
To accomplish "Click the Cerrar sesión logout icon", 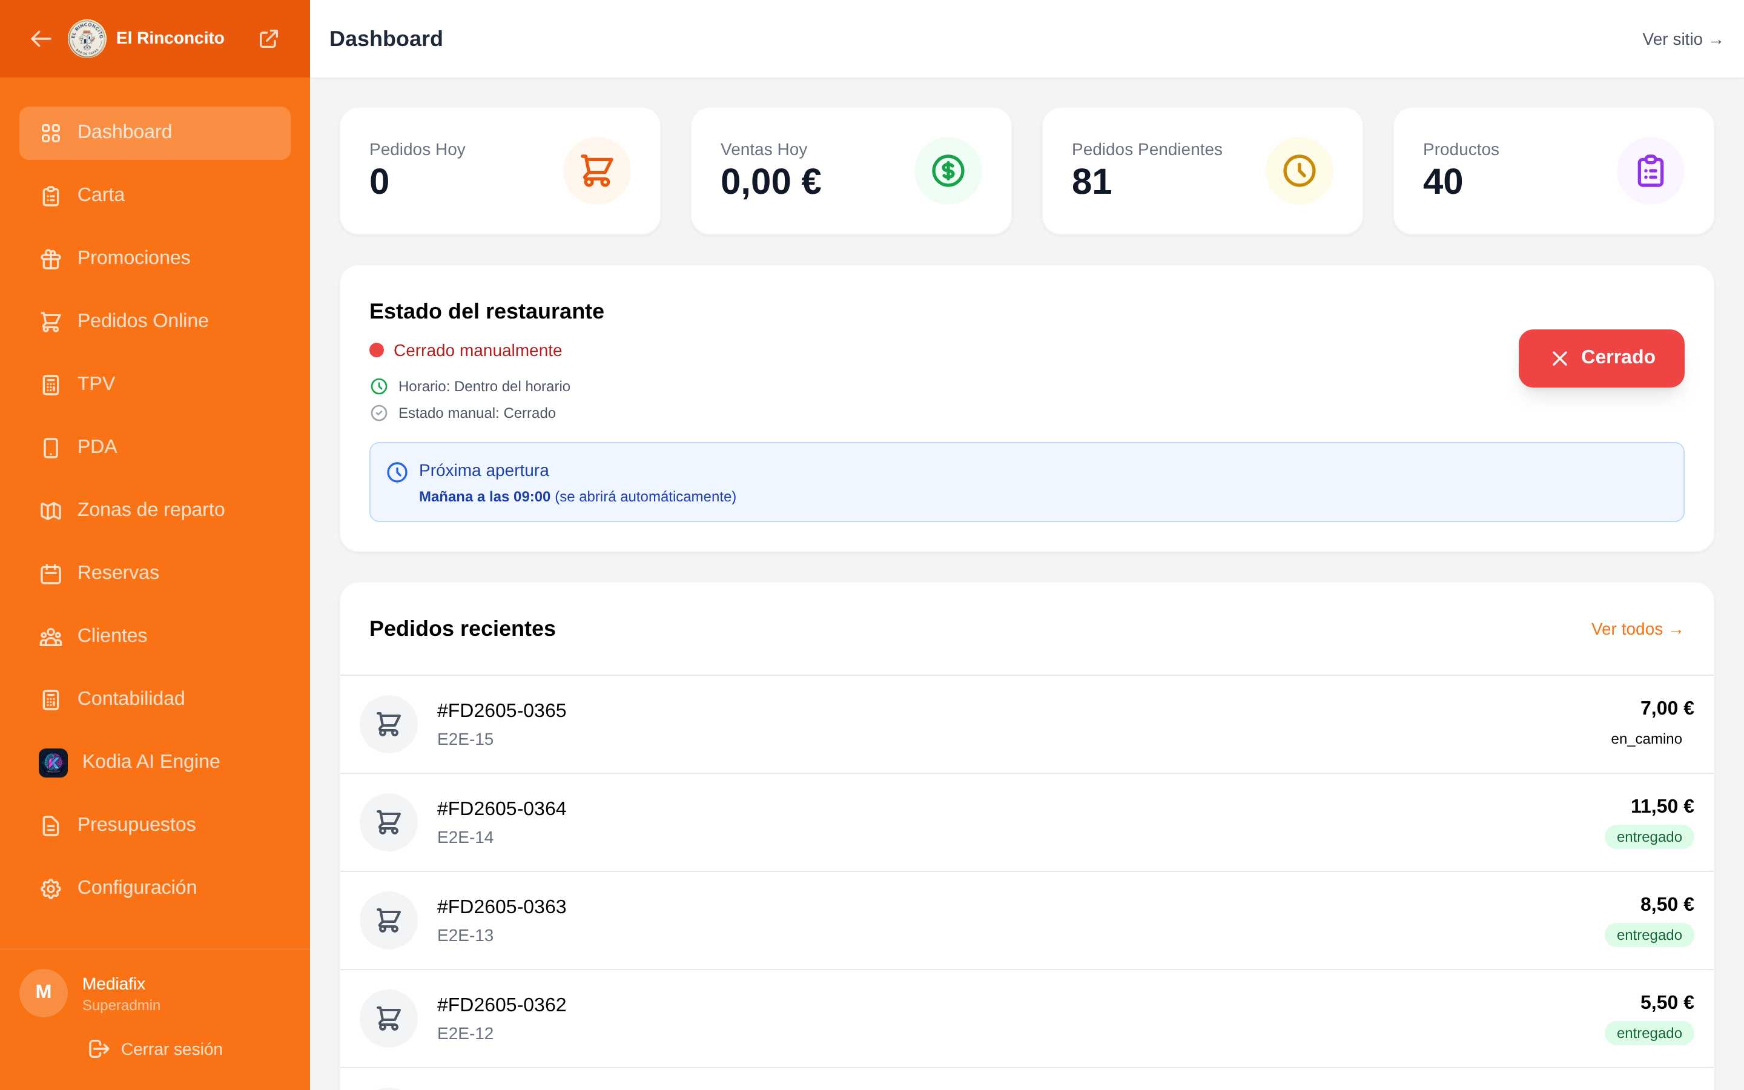I will coord(99,1049).
